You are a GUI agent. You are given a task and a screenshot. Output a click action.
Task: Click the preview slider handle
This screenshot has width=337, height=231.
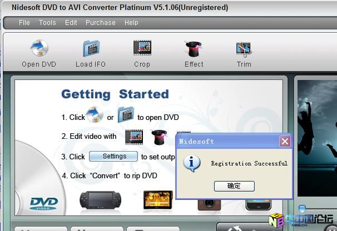302,208
